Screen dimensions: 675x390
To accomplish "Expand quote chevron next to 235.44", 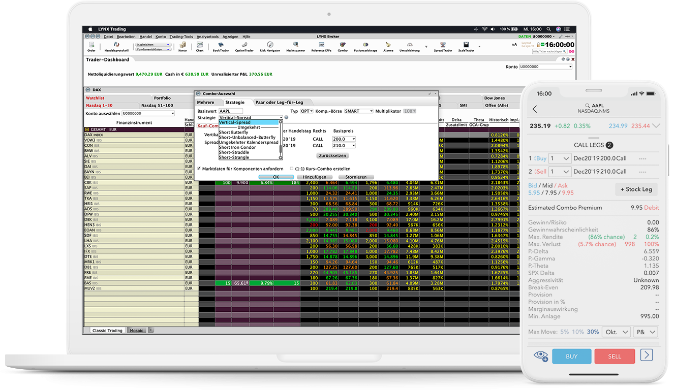I will [656, 126].
